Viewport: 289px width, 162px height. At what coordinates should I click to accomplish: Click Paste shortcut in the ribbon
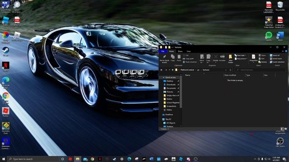coord(190,62)
